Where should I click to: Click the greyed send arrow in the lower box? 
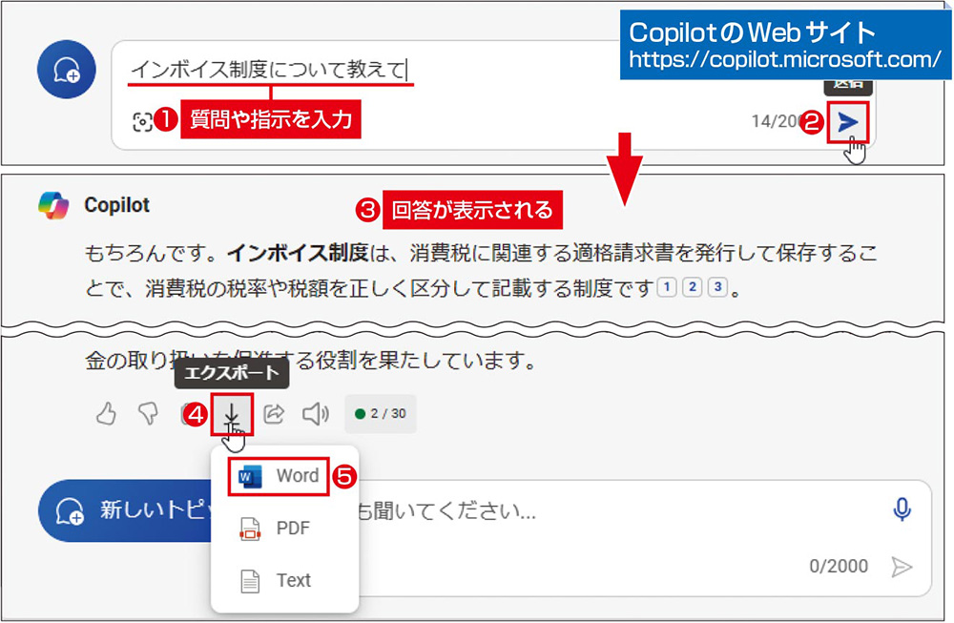[x=901, y=567]
